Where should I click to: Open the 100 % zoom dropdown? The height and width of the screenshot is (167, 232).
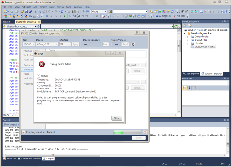(13, 115)
